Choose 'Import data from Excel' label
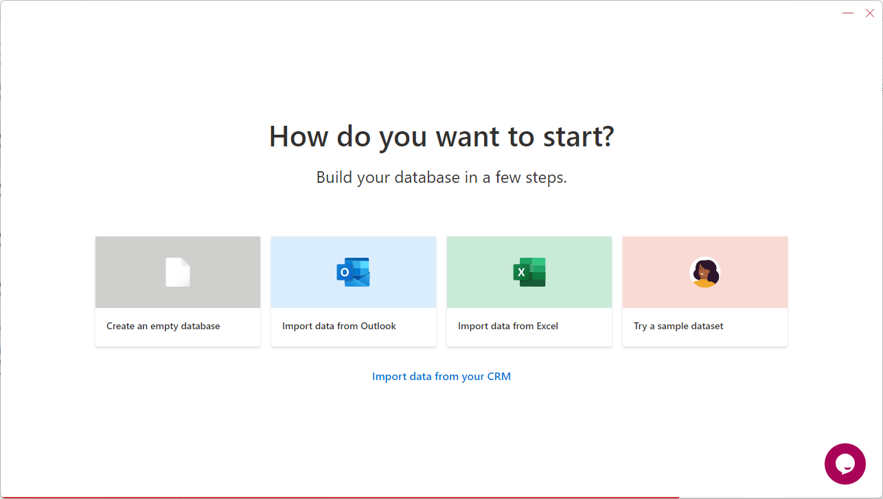Viewport: 883px width, 499px height. click(508, 326)
